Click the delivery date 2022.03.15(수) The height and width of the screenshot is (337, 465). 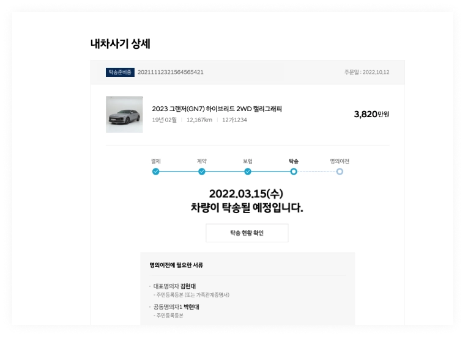246,194
